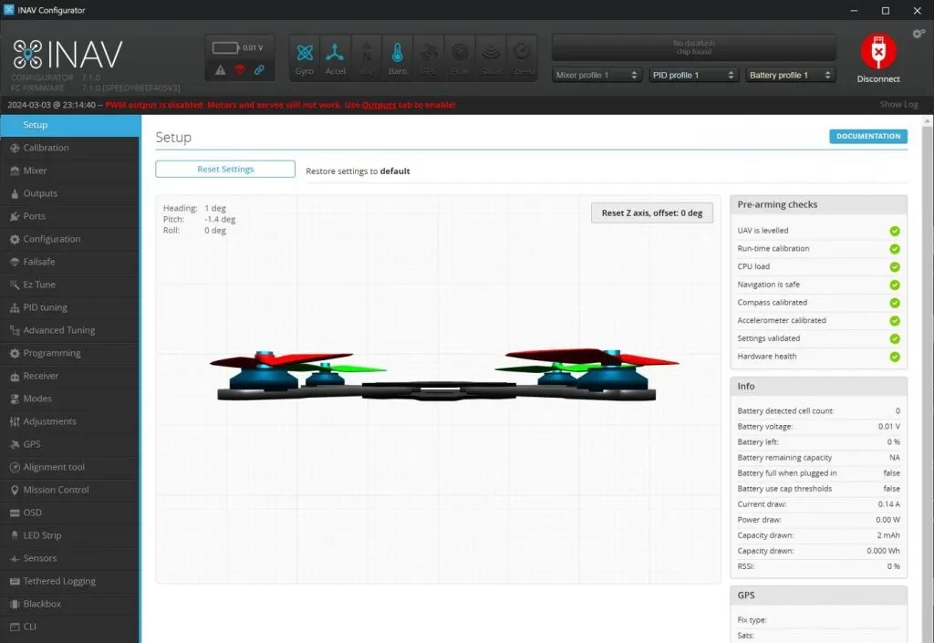Click the Programming gear sidebar icon
934x643 pixels.
point(15,353)
